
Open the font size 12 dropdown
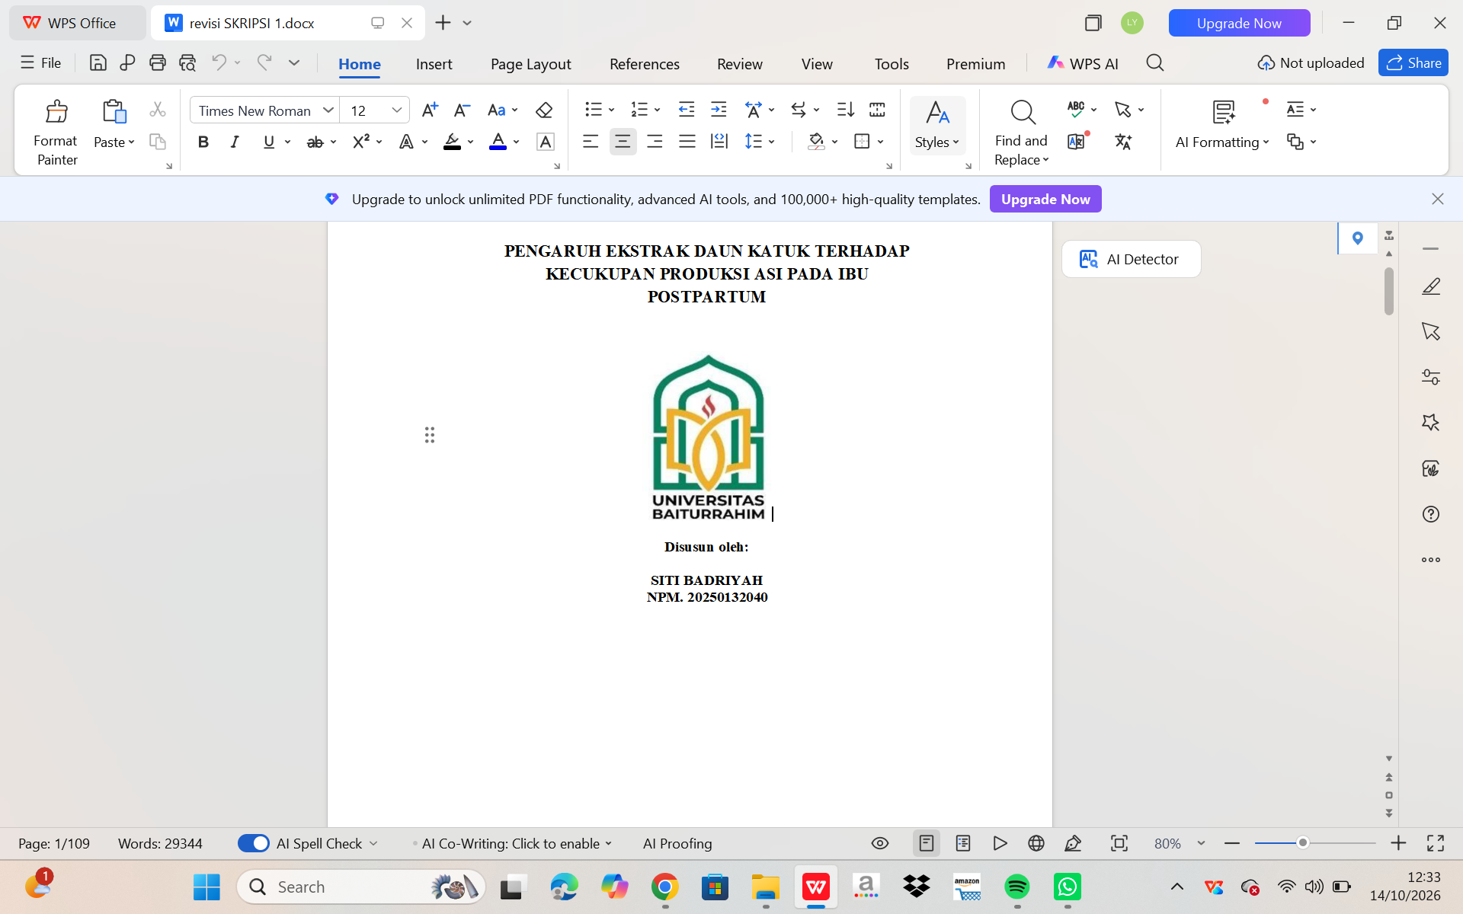click(x=397, y=110)
